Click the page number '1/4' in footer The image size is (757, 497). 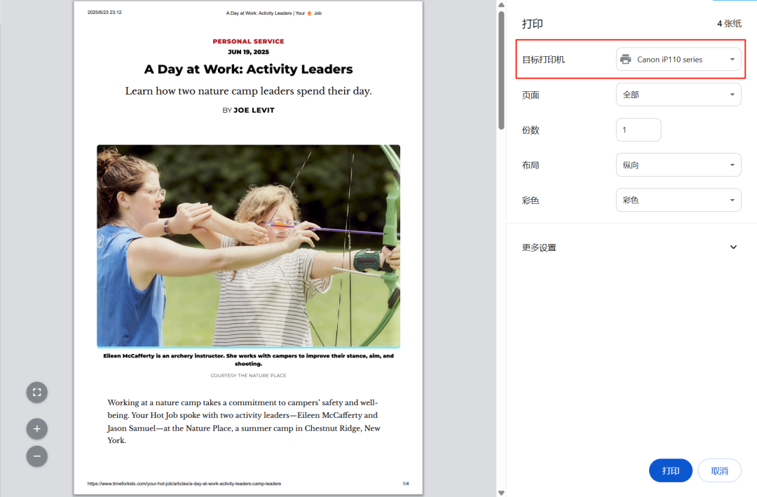pyautogui.click(x=406, y=484)
